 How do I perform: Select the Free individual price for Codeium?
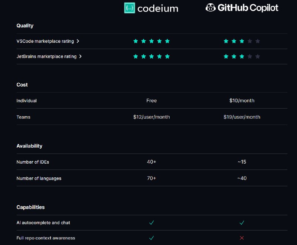click(151, 100)
